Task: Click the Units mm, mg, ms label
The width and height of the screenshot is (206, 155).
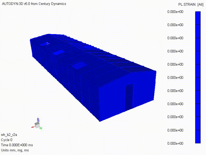Action: [x=15, y=150]
